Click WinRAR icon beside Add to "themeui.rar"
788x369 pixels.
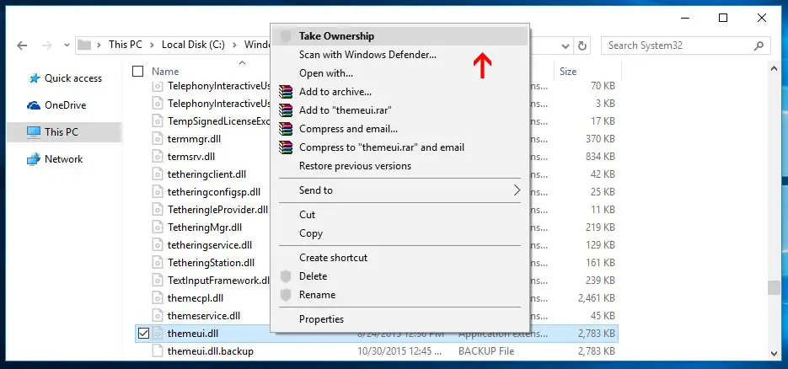[286, 110]
